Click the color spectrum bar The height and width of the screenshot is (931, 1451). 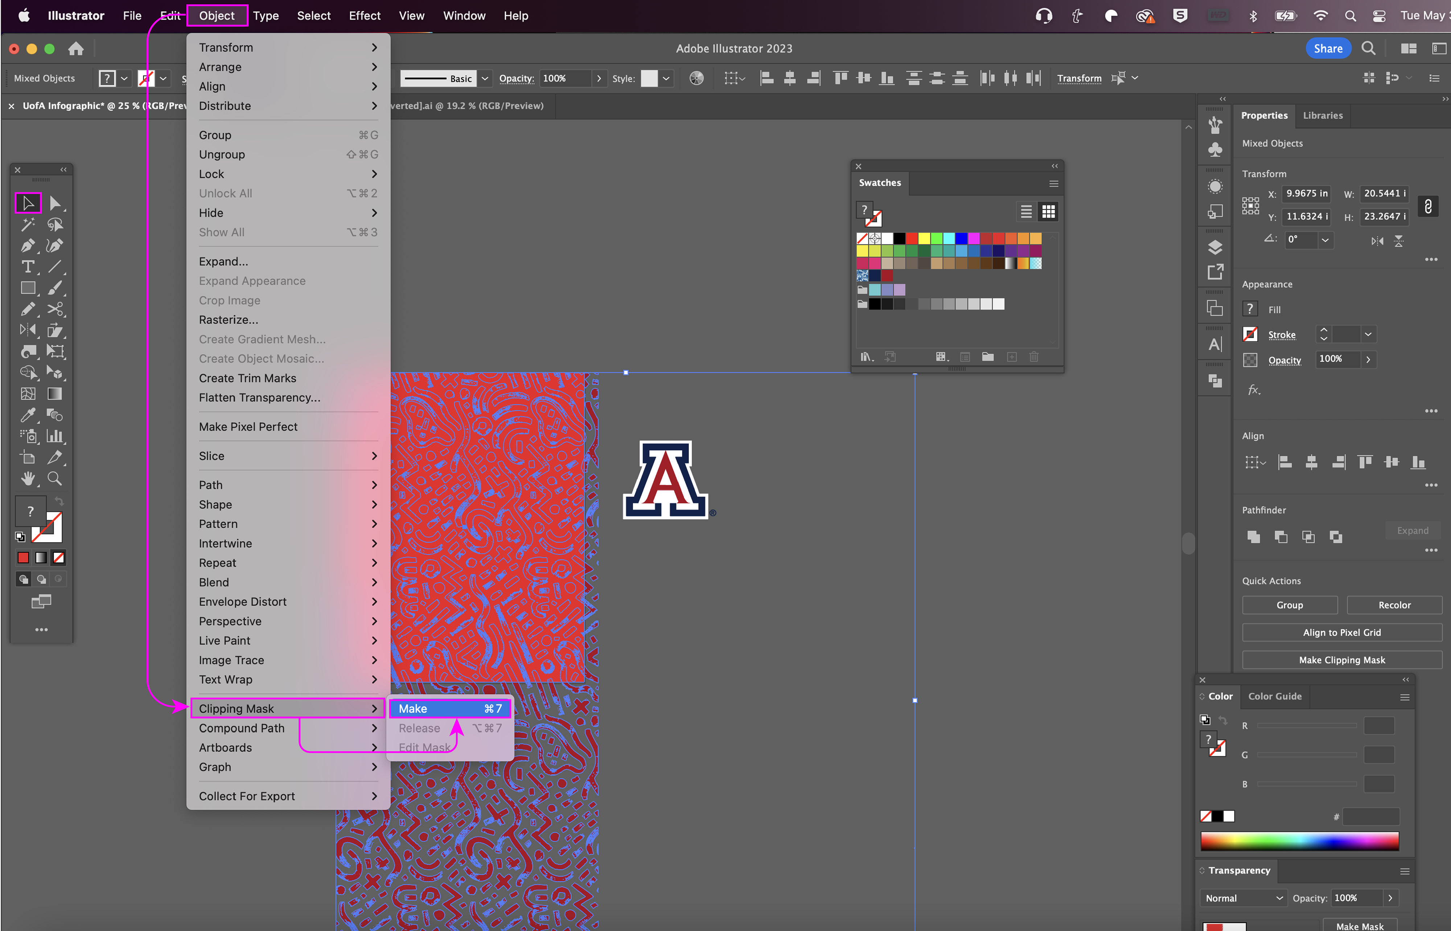tap(1299, 840)
